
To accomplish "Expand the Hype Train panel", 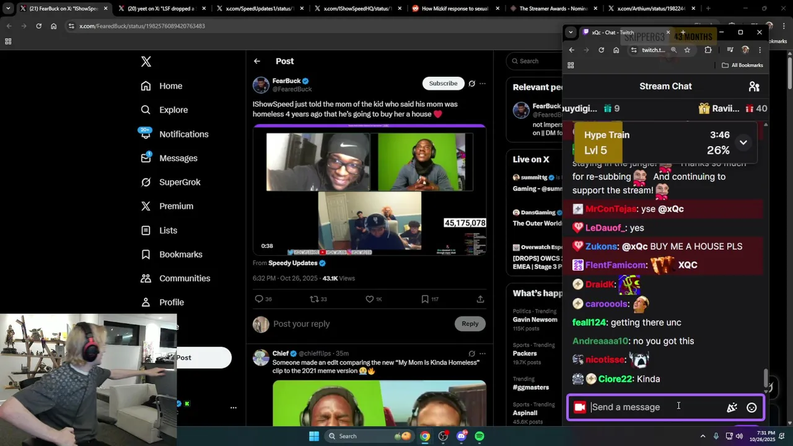I will (x=743, y=142).
